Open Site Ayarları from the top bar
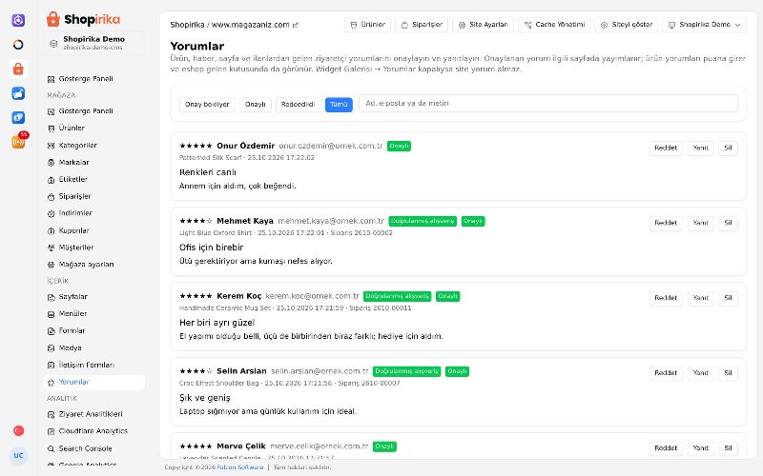This screenshot has width=763, height=476. pyautogui.click(x=484, y=25)
